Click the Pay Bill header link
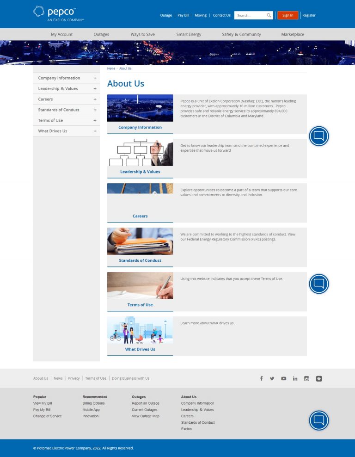 click(183, 15)
